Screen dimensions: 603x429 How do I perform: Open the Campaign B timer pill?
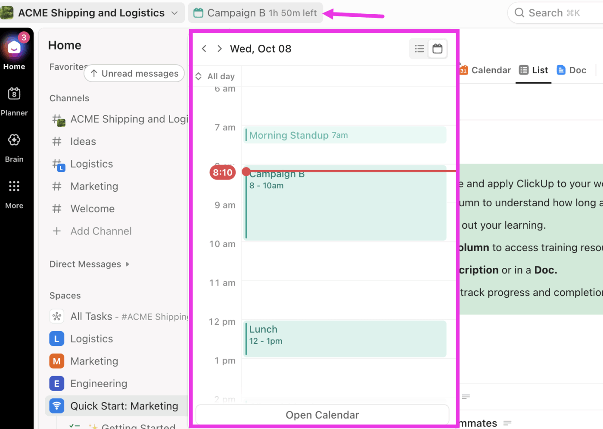pyautogui.click(x=255, y=13)
